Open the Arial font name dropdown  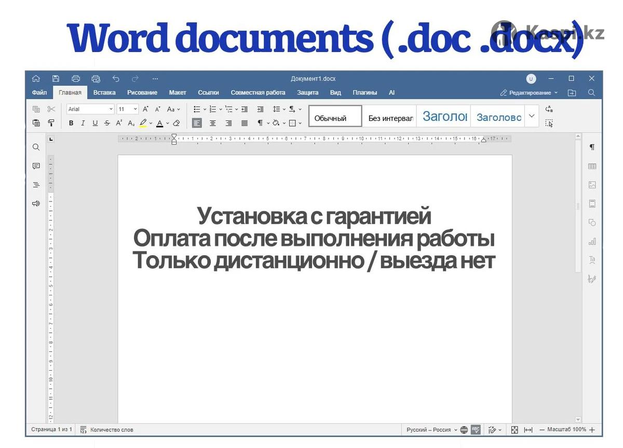(90, 109)
